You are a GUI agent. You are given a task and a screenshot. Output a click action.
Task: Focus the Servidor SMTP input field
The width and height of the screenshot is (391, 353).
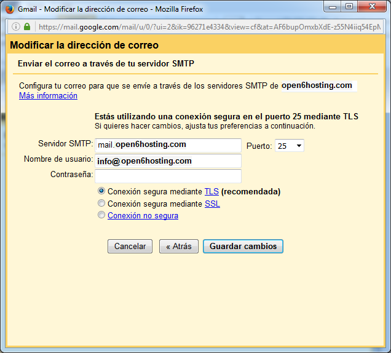coord(168,145)
